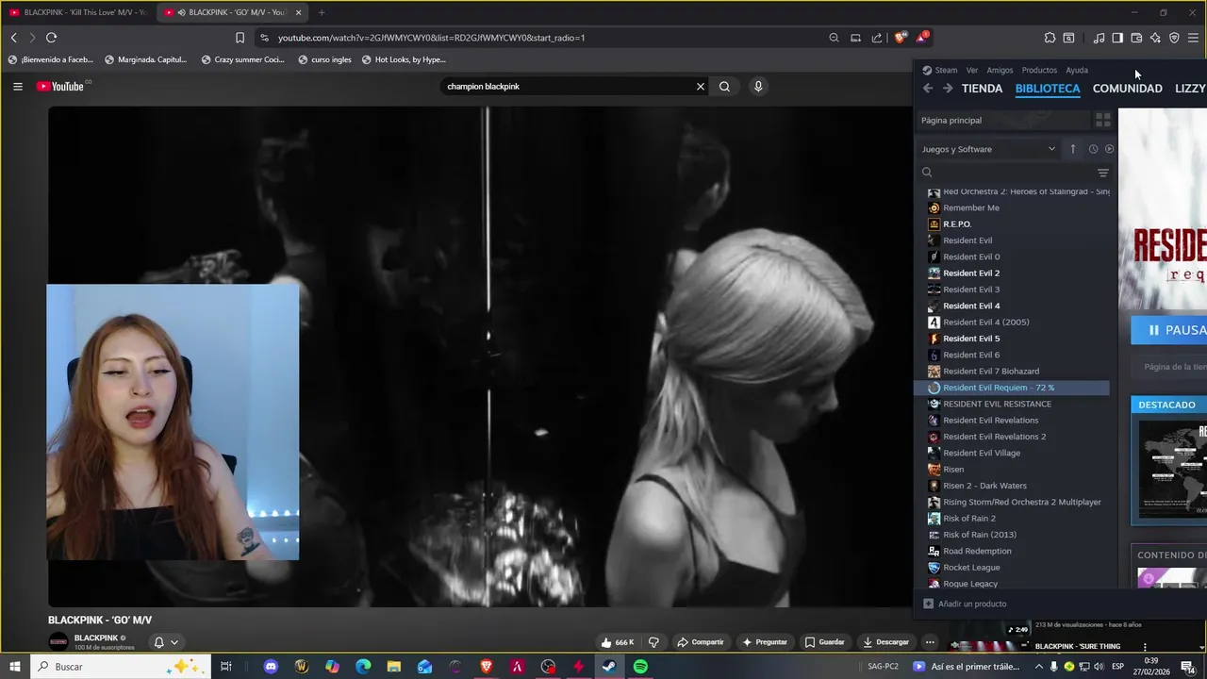Open browser extensions puzzle icon
1207x679 pixels.
click(1050, 38)
